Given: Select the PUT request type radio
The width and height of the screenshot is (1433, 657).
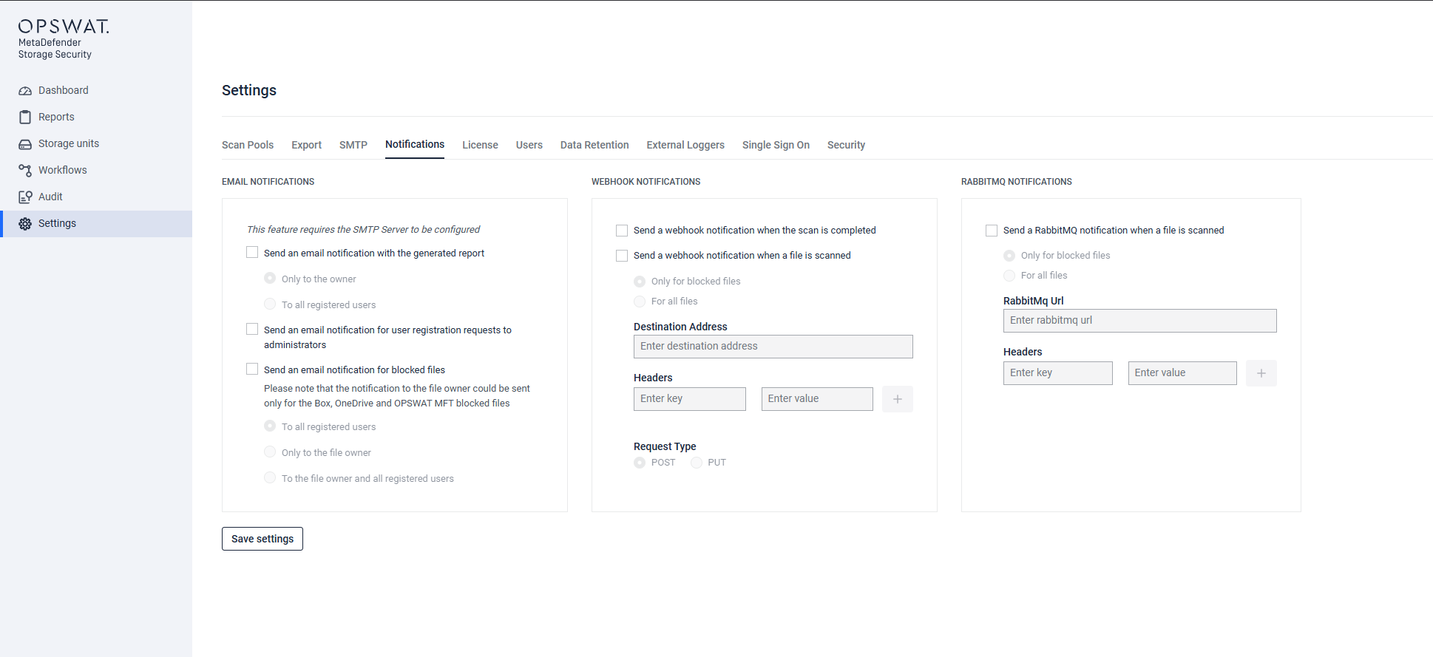Looking at the screenshot, I should tap(697, 463).
